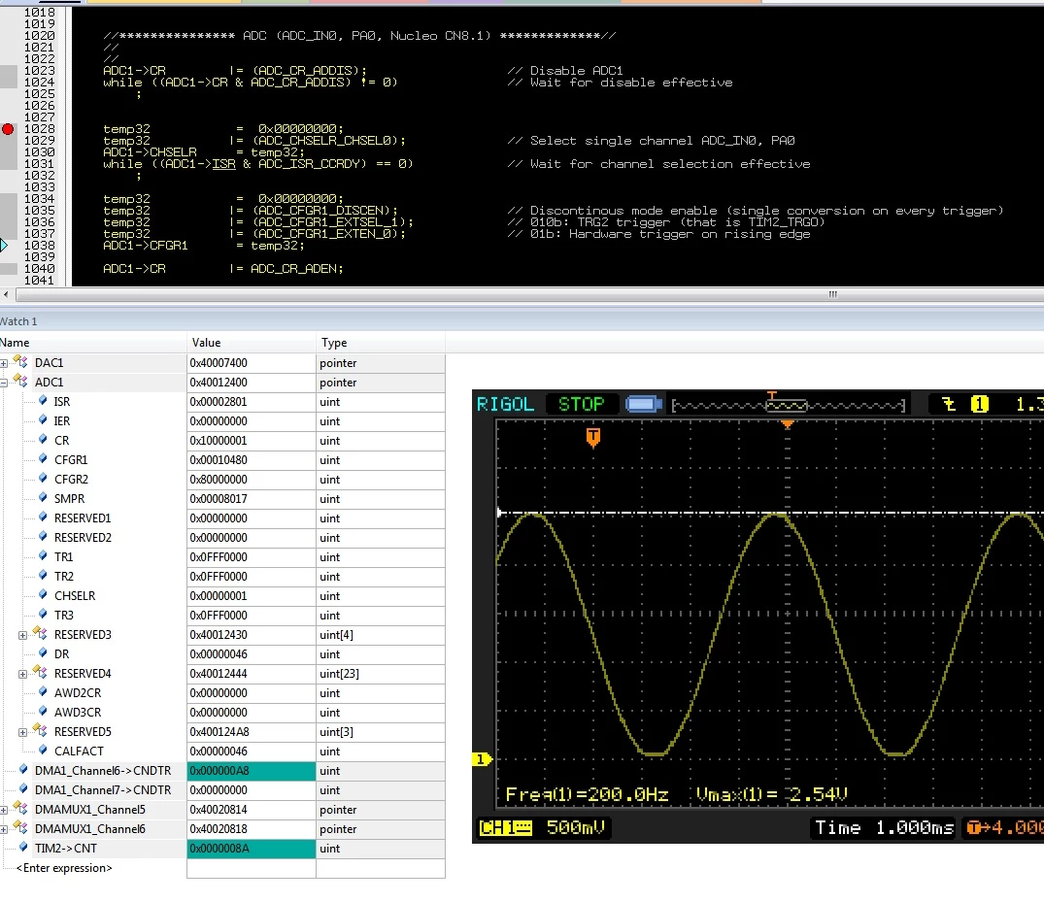
Task: Click the diamond icon beside CALFACT
Action: (44, 751)
